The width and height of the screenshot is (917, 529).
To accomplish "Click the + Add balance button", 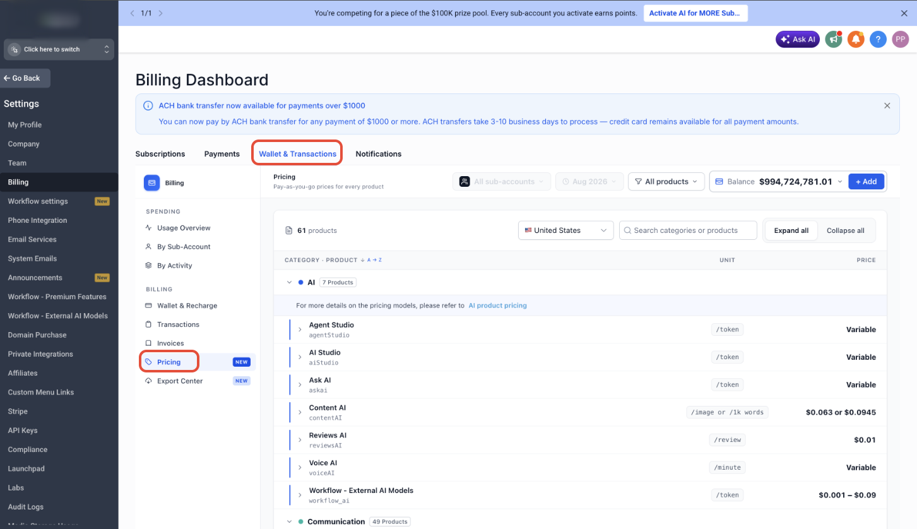I will pyautogui.click(x=867, y=181).
